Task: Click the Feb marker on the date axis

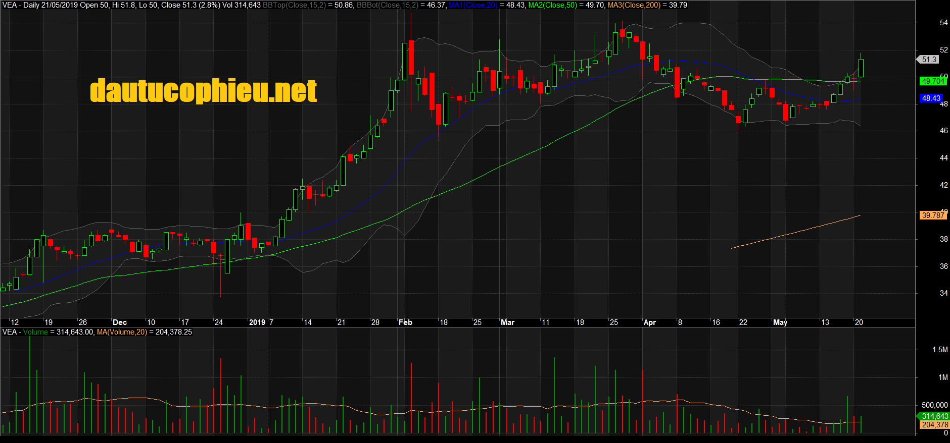Action: click(x=405, y=322)
